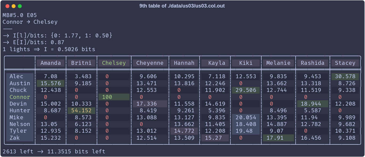Select the 30.578 cell in Stacey column
Image resolution: width=365 pixels, height=157 pixels.
click(345, 77)
